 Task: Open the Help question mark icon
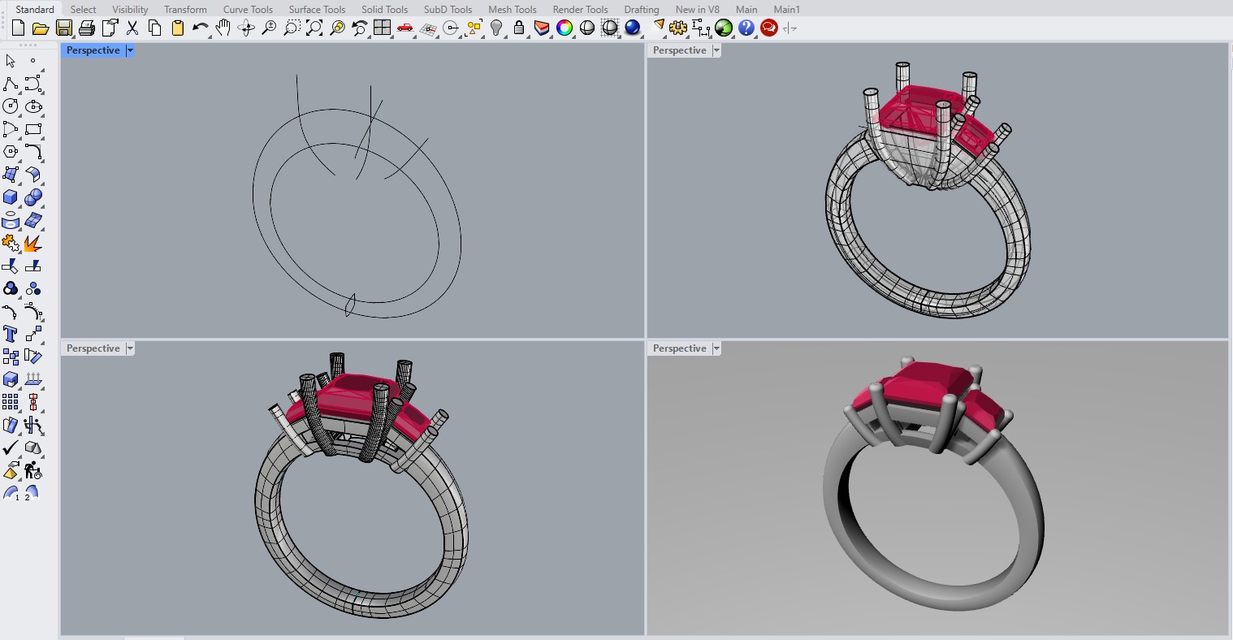pyautogui.click(x=746, y=28)
